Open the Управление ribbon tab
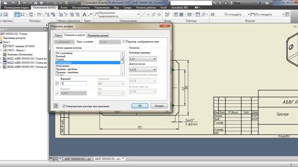This screenshot has width=298, height=167. pos(102,7)
